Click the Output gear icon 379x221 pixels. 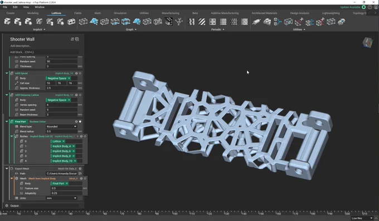7,205
